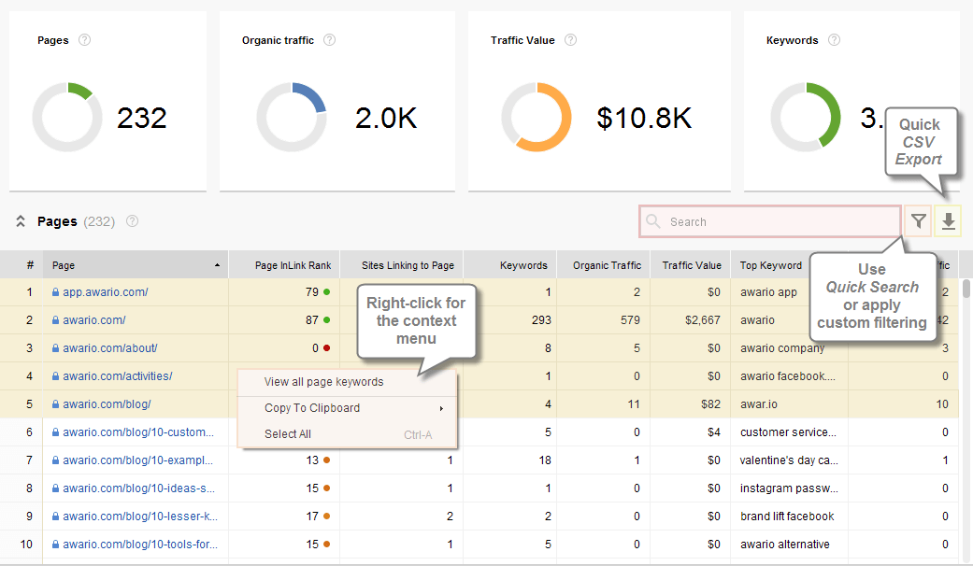Click the lock icon beside awario.com/about/
This screenshot has height=566, width=973.
pyautogui.click(x=55, y=348)
